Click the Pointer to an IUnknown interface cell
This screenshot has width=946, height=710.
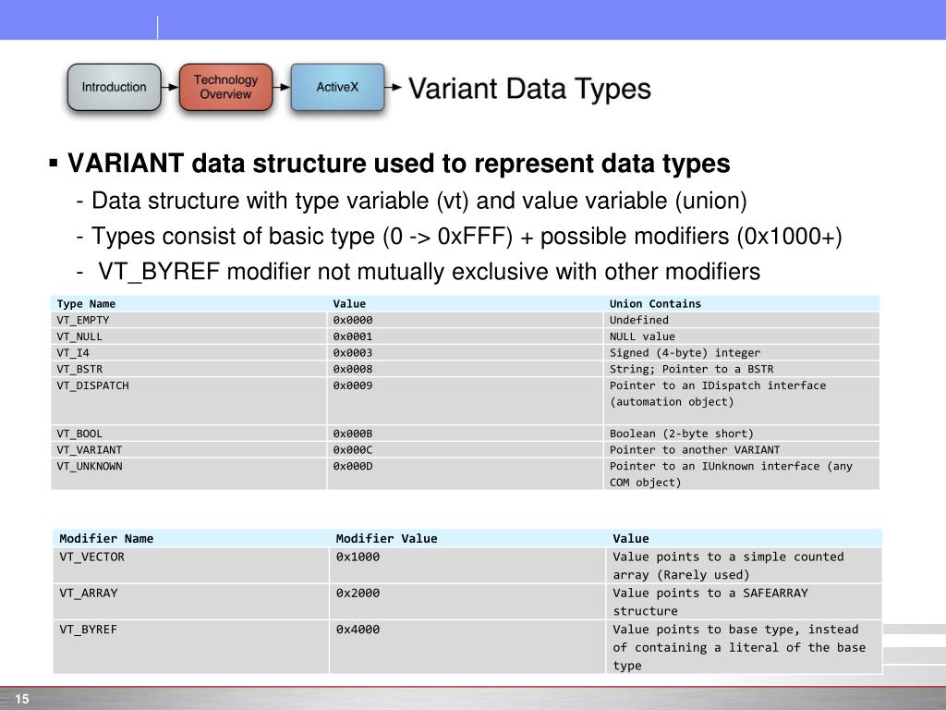pos(742,474)
